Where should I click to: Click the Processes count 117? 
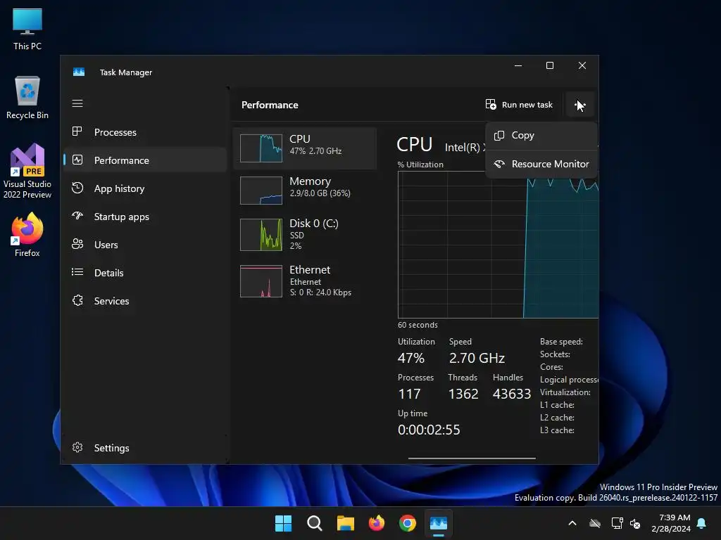[409, 394]
